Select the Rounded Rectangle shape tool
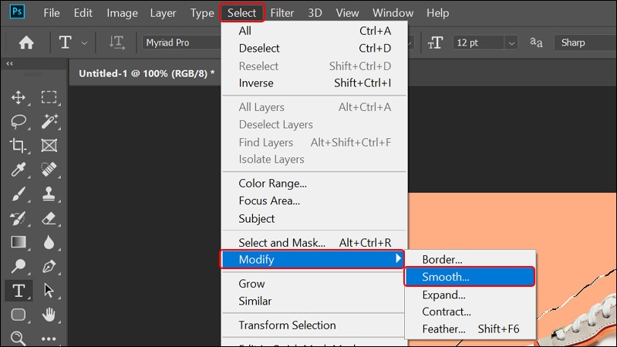 click(18, 315)
